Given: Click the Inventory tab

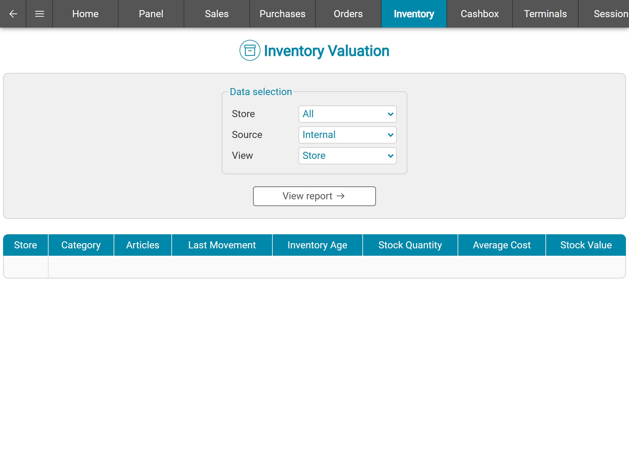Looking at the screenshot, I should click(414, 14).
